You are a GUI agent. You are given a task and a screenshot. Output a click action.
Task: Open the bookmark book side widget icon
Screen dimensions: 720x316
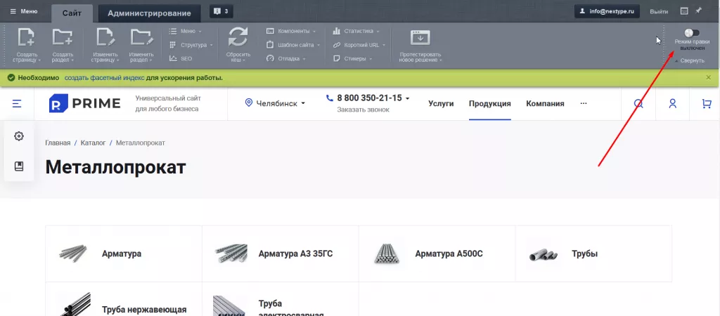pos(19,166)
